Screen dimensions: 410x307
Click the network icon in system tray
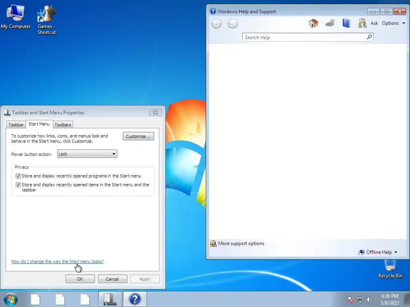pyautogui.click(x=360, y=299)
